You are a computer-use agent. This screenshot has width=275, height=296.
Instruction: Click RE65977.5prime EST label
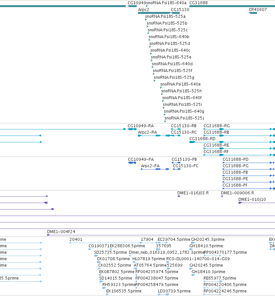point(220,278)
